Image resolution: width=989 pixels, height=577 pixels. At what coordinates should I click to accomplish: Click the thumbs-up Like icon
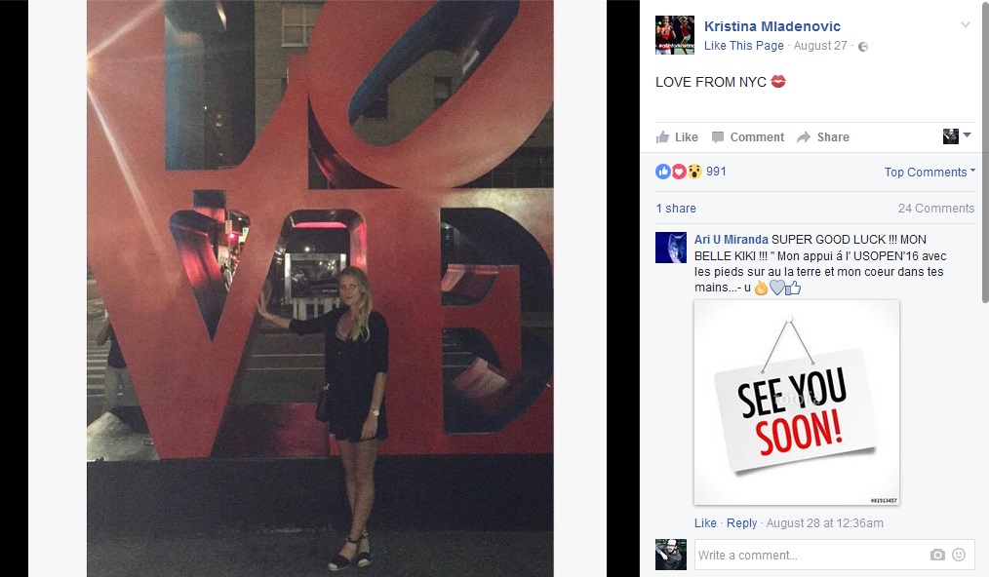662,136
